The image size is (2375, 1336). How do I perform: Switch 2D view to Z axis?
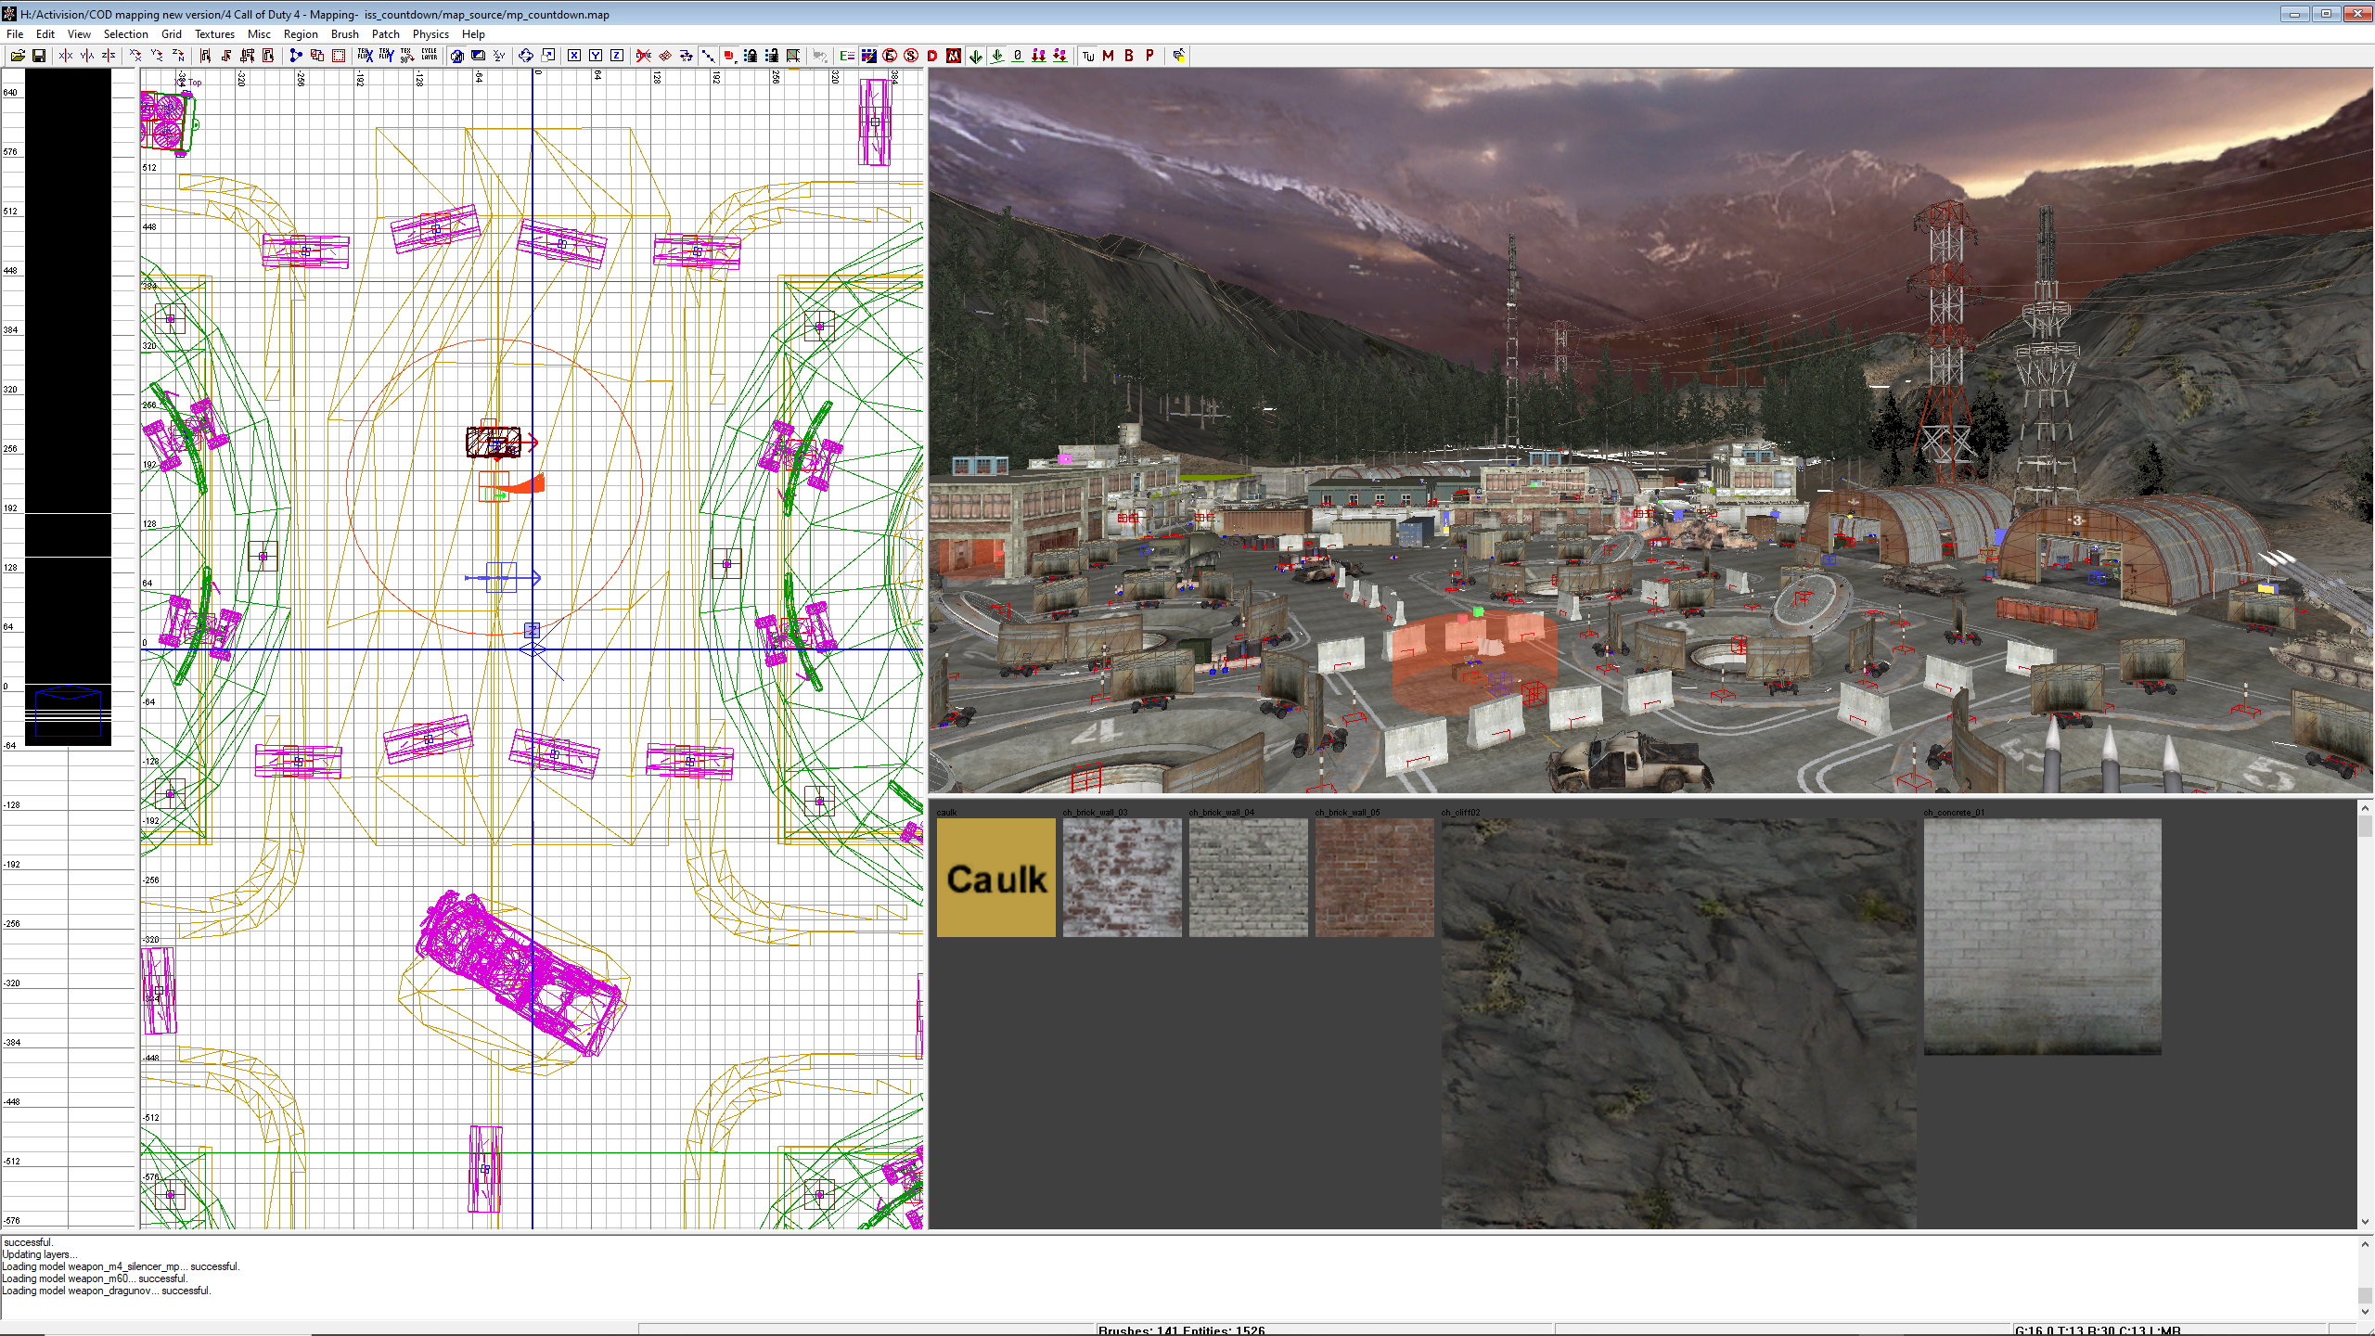coord(617,56)
